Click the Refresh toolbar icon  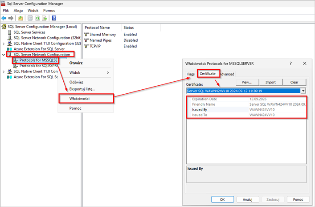pyautogui.click(x=37, y=18)
